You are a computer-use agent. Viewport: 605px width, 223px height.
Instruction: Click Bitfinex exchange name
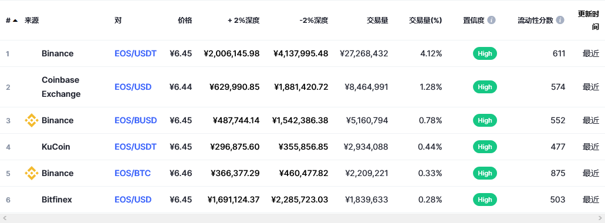pos(57,200)
